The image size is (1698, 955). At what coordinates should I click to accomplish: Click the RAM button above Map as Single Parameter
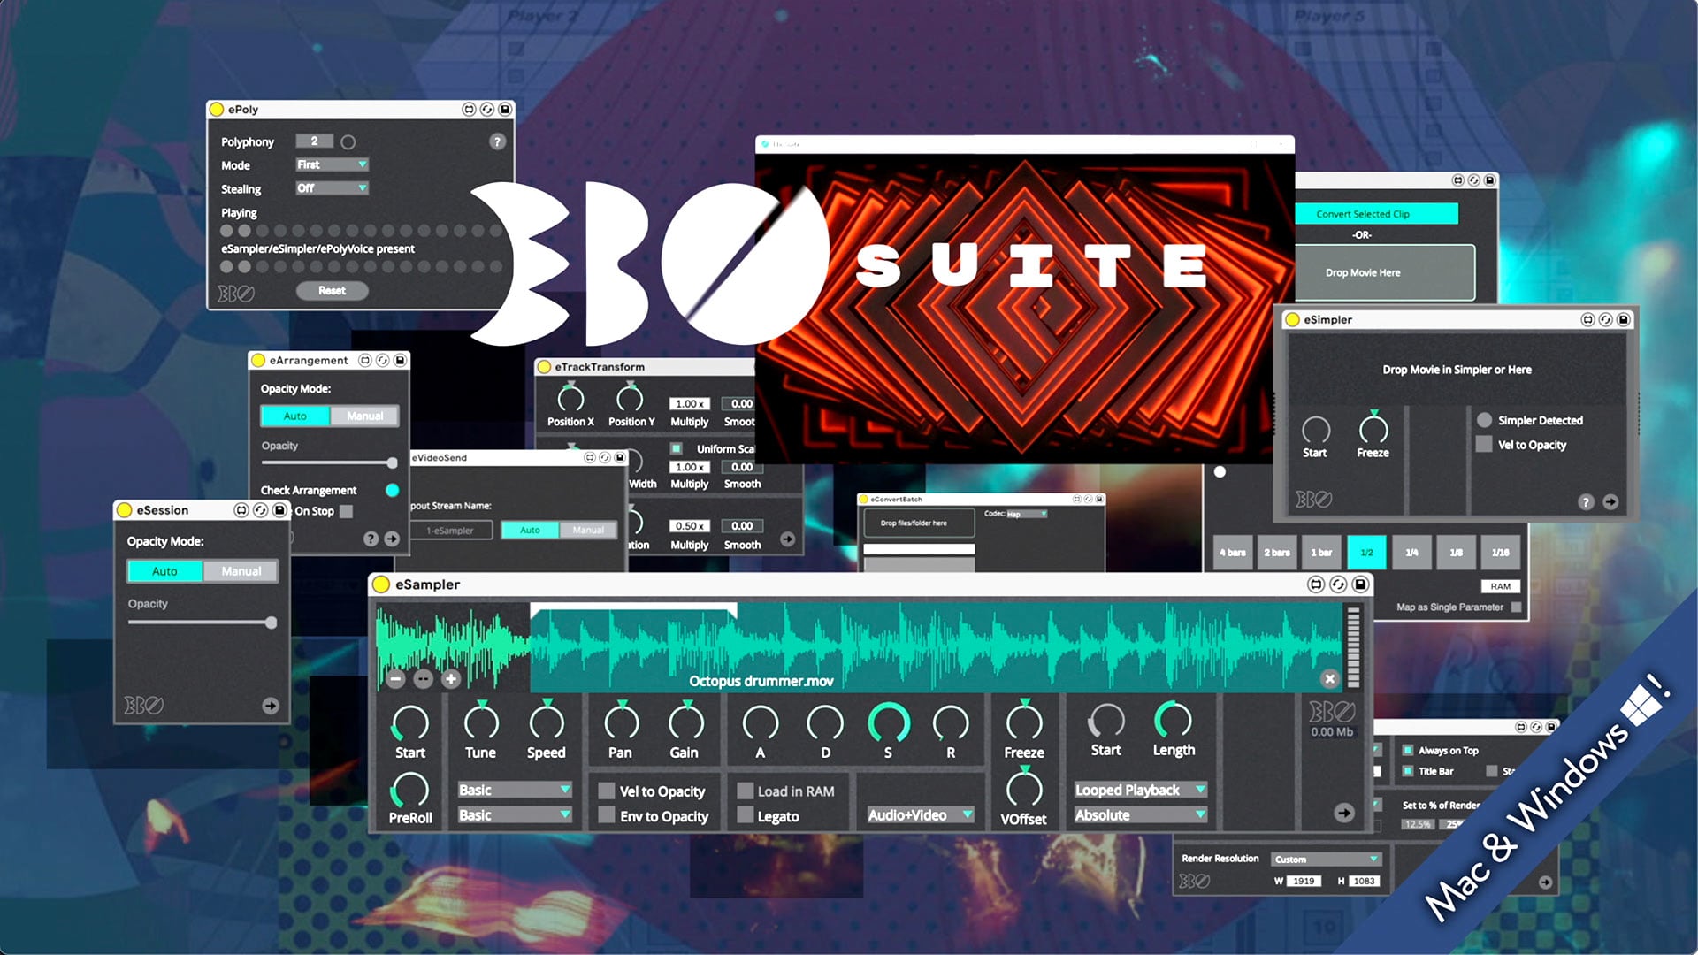pyautogui.click(x=1500, y=586)
